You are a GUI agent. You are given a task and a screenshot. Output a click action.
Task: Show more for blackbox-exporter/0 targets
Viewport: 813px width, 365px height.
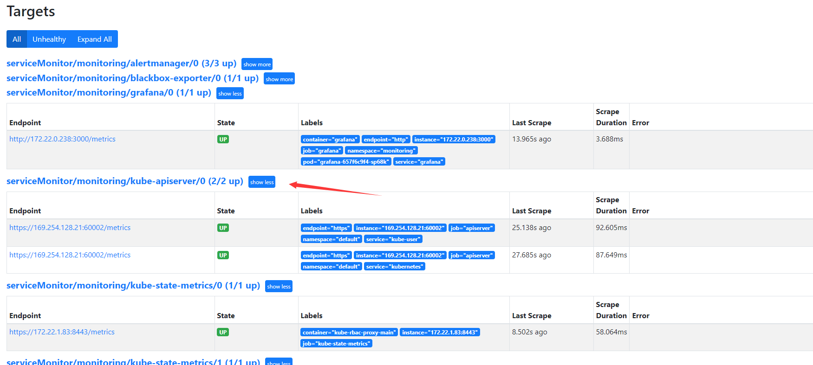(x=279, y=79)
